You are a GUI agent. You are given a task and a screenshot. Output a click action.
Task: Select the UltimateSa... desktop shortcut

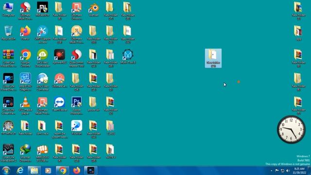59,80
